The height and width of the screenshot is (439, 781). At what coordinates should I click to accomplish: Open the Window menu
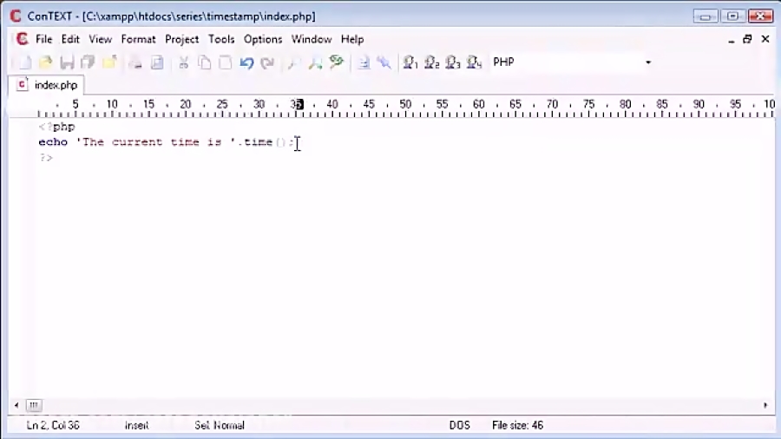[x=312, y=39]
